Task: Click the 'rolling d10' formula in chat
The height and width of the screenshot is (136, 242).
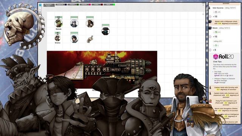Action: pos(218,41)
